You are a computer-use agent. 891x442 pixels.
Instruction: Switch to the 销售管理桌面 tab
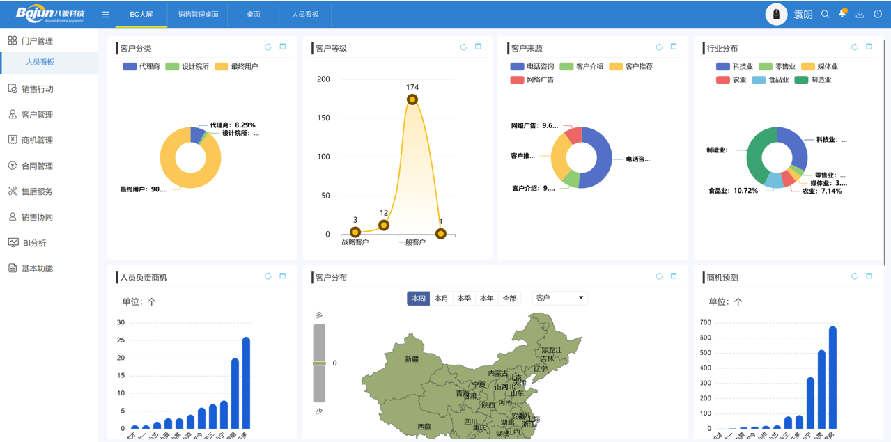pos(197,13)
